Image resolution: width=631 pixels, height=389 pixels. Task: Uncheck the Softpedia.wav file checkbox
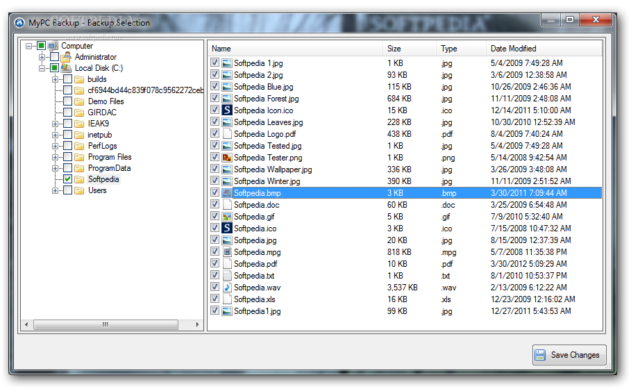click(214, 287)
